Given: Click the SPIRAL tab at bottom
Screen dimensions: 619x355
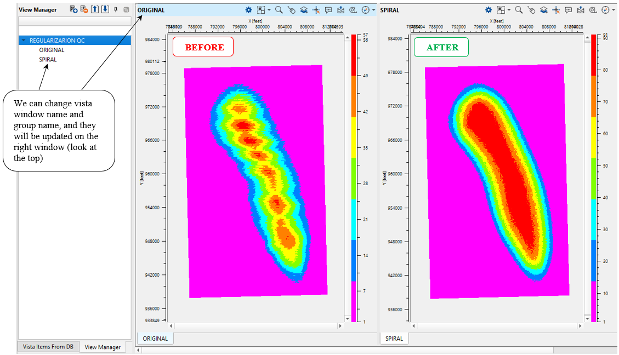Looking at the screenshot, I should (394, 339).
